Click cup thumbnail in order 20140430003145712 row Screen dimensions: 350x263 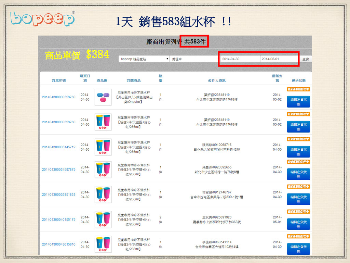point(103,147)
